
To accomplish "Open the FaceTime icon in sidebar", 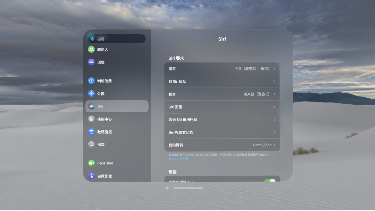I will point(91,163).
